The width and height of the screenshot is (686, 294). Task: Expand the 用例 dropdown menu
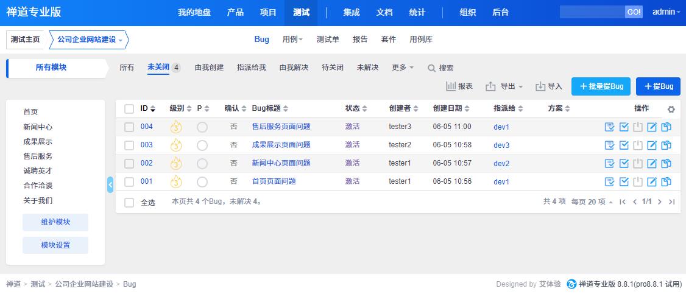coord(292,40)
